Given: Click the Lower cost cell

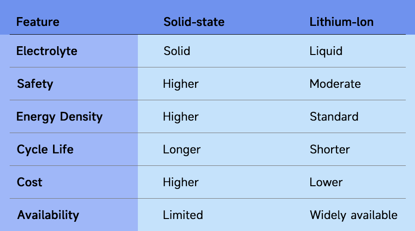Looking at the screenshot, I should click(326, 182).
